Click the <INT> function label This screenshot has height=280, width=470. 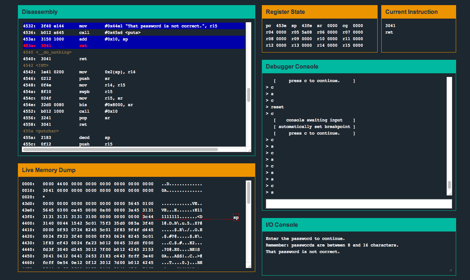pos(42,65)
